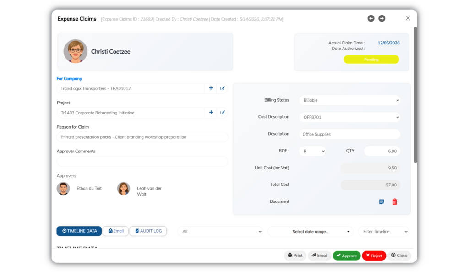
Task: Click the Pending status badge
Action: click(x=371, y=60)
